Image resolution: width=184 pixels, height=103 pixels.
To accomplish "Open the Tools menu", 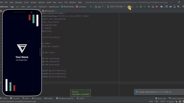I will click(60, 2).
